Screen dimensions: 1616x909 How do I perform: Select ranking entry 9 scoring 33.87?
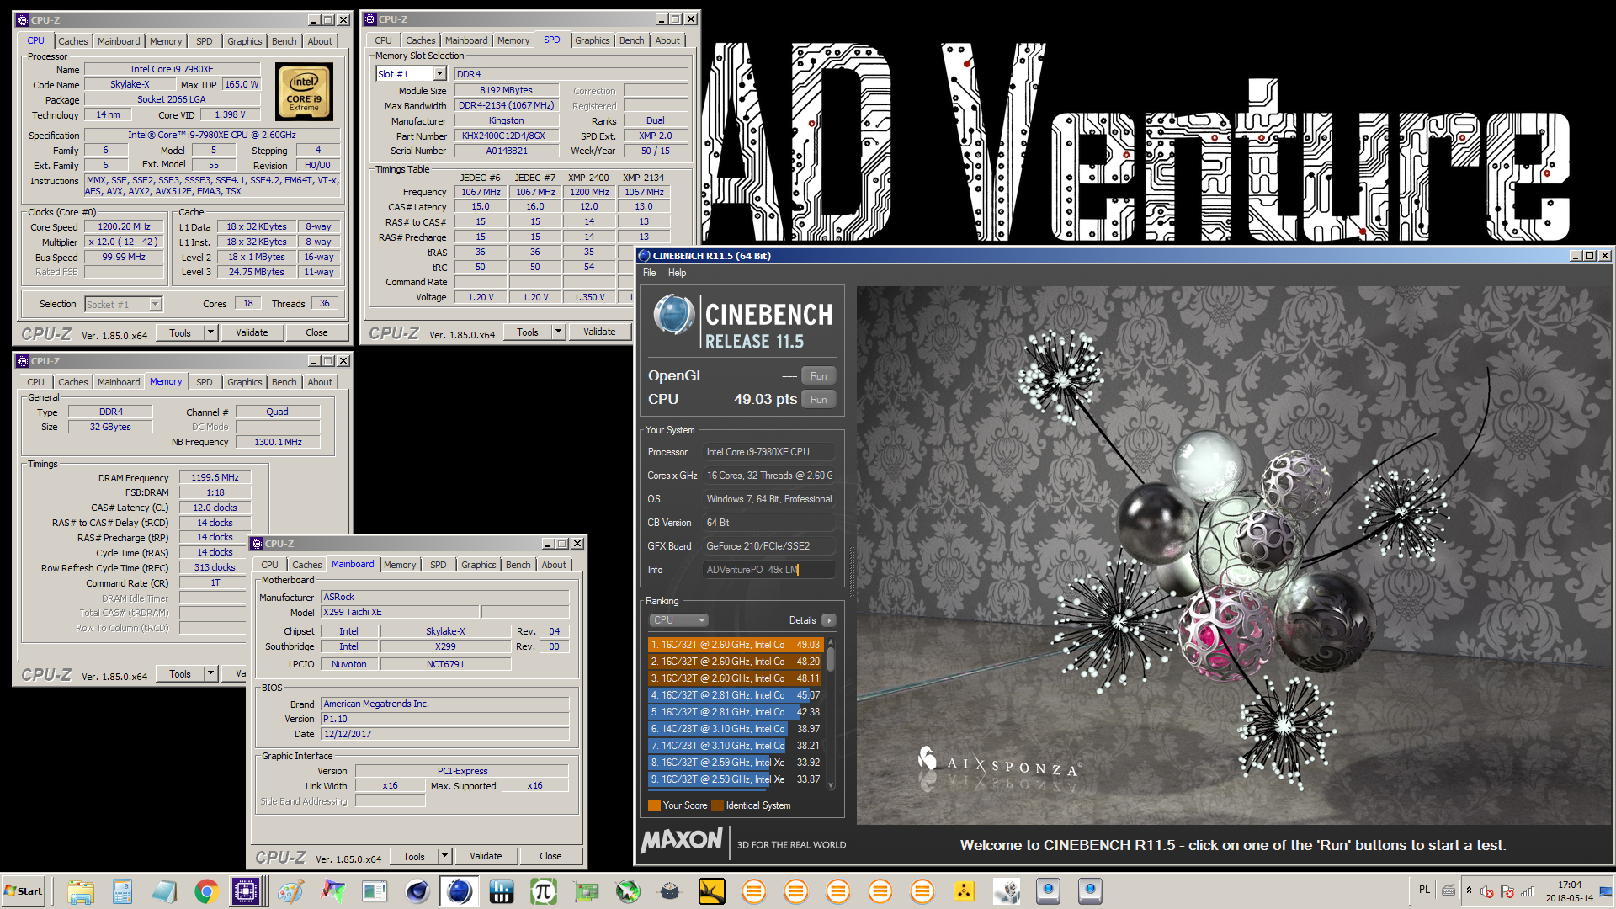click(x=735, y=779)
